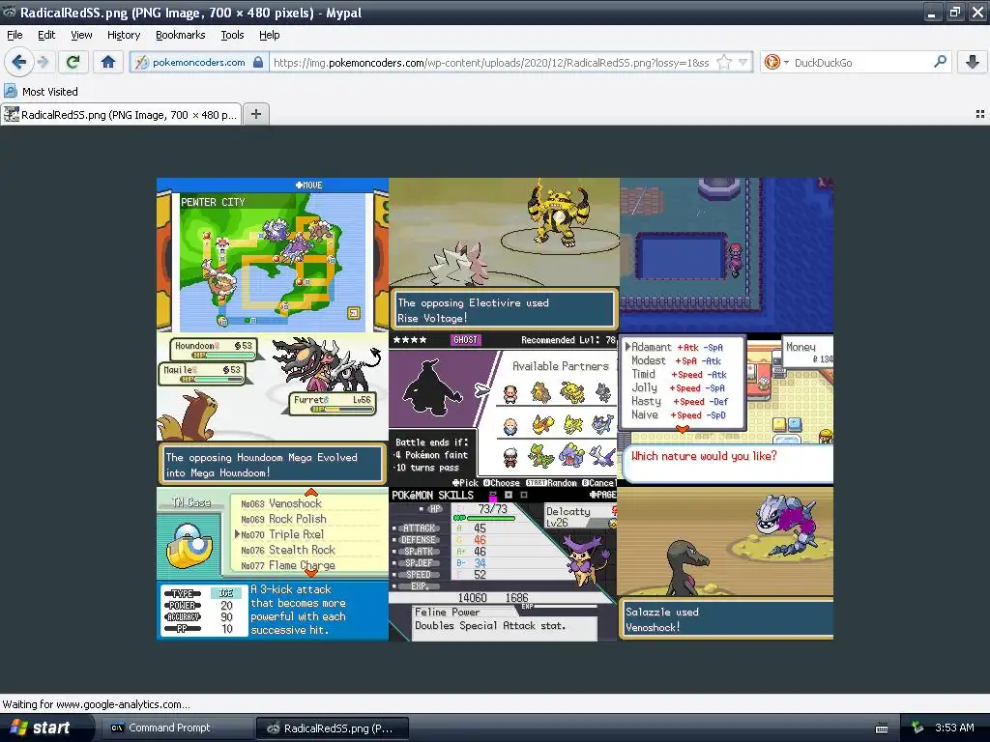Click the tab groups grid icon
The width and height of the screenshot is (990, 742).
pyautogui.click(x=980, y=114)
